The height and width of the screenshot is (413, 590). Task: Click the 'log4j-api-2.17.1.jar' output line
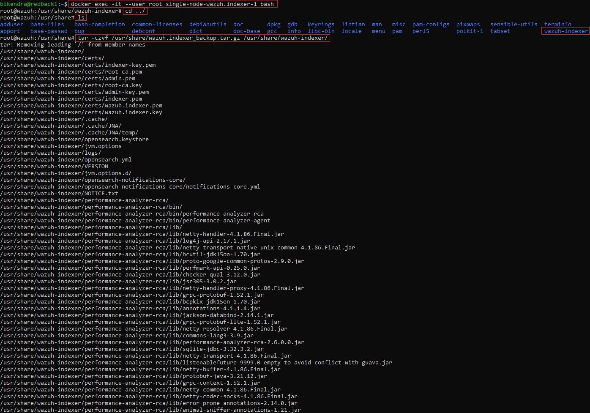coord(125,241)
